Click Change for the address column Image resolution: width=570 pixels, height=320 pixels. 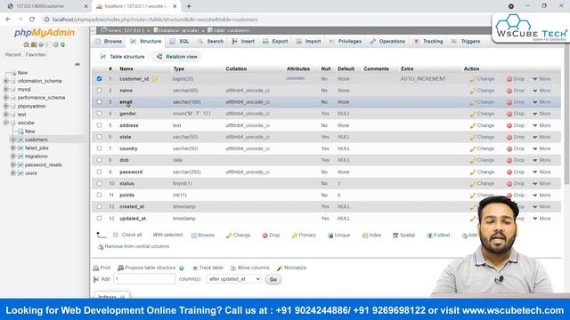click(482, 125)
